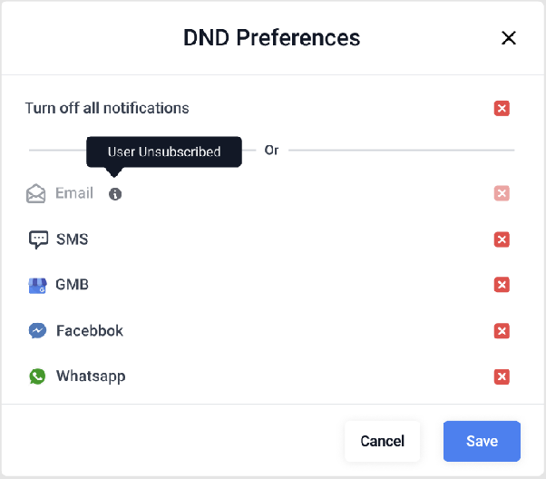The width and height of the screenshot is (546, 479).
Task: Click the GMB storefront icon
Action: pyautogui.click(x=37, y=285)
